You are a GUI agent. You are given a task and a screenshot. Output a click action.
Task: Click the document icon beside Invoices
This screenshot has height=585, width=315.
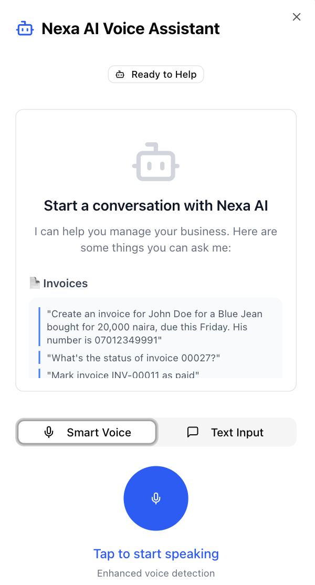(35, 283)
